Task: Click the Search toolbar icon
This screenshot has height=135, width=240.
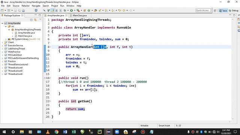Action: (100, 10)
